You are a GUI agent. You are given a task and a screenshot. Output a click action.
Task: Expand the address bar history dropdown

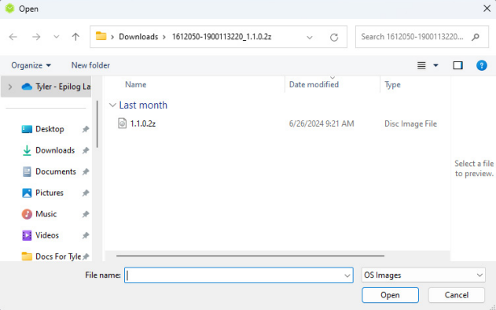[310, 37]
